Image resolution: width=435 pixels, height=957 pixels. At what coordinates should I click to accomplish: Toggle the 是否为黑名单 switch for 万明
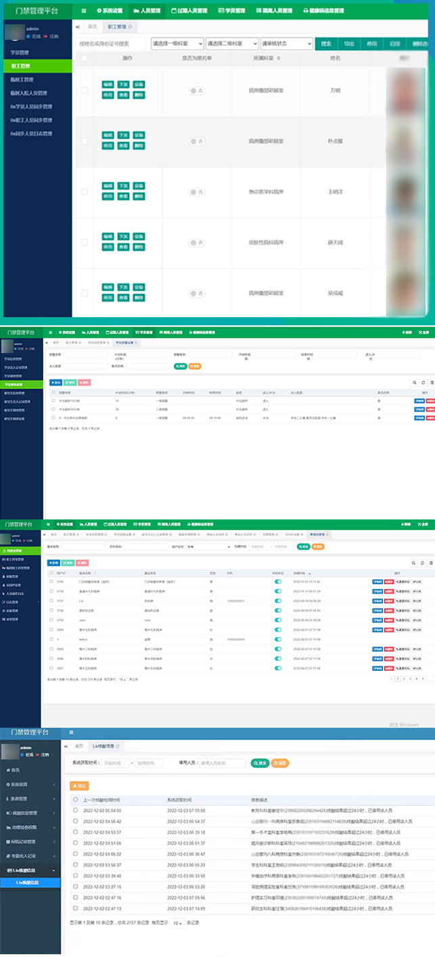point(196,91)
